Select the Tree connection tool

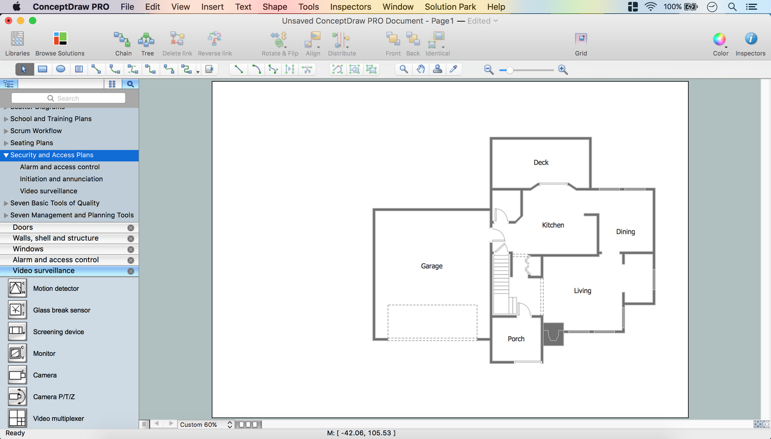click(x=147, y=40)
